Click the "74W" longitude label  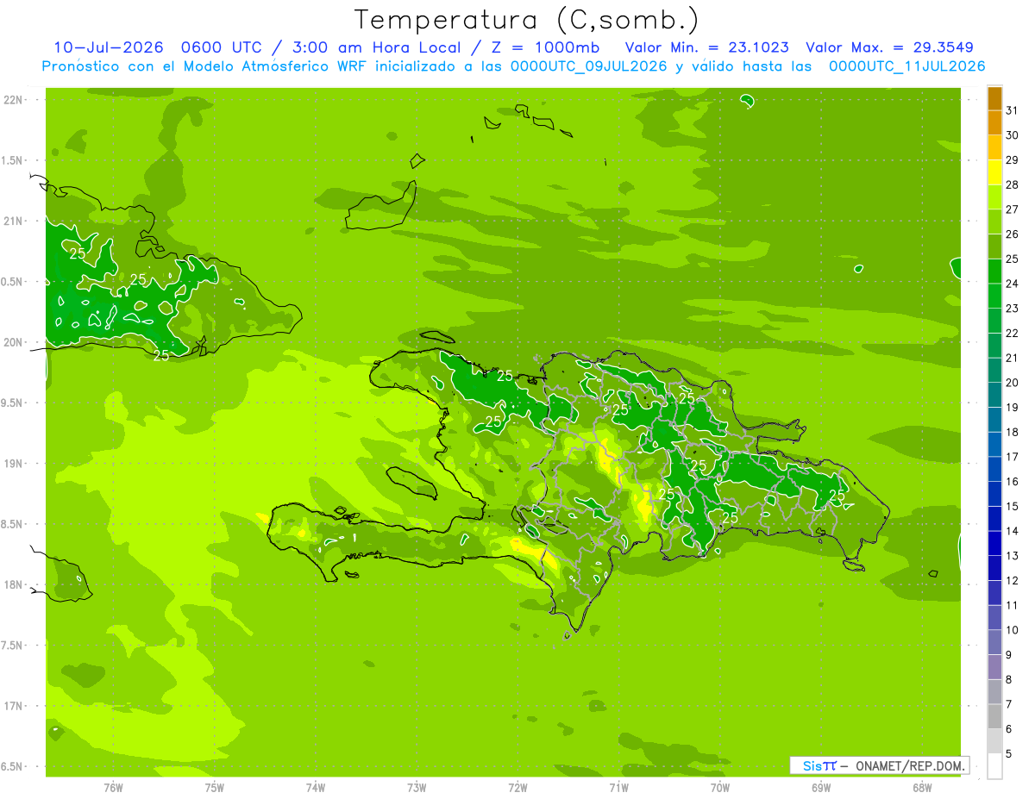[x=316, y=788]
